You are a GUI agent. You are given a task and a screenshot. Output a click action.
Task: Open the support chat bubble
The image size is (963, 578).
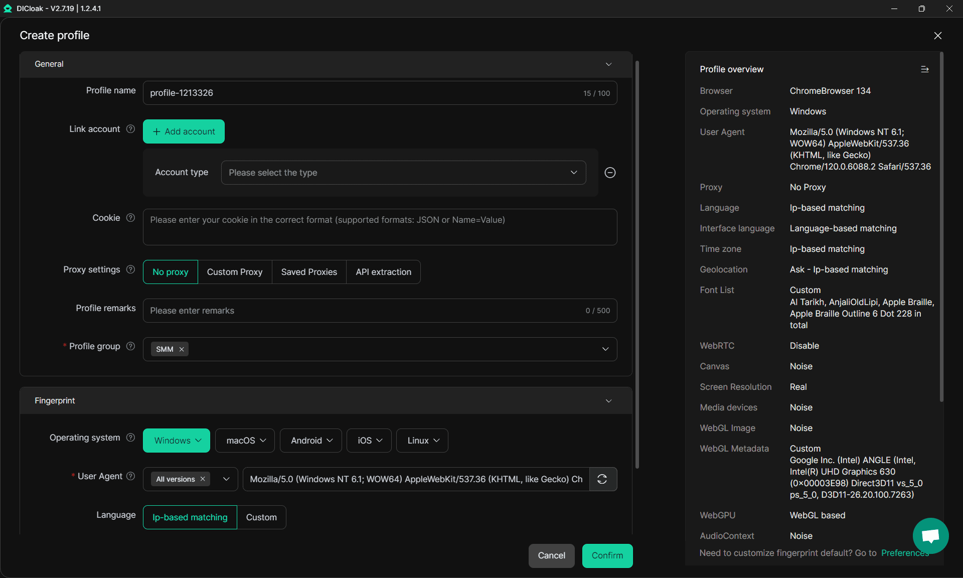click(930, 536)
